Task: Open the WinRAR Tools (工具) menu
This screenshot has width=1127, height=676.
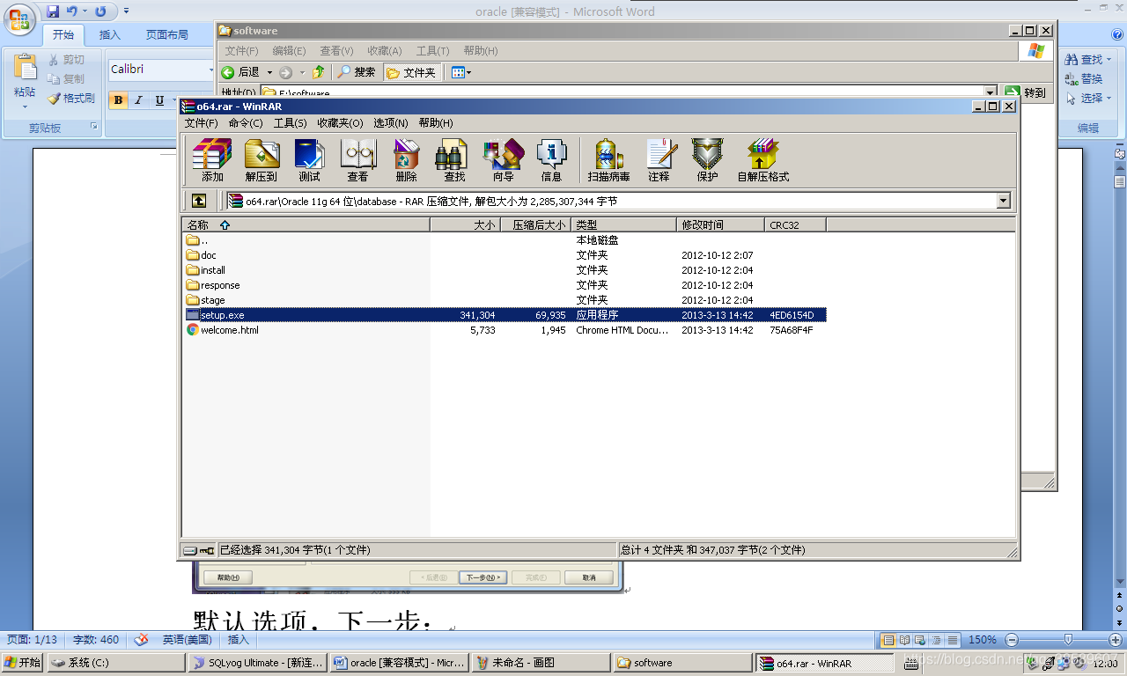Action: tap(290, 123)
